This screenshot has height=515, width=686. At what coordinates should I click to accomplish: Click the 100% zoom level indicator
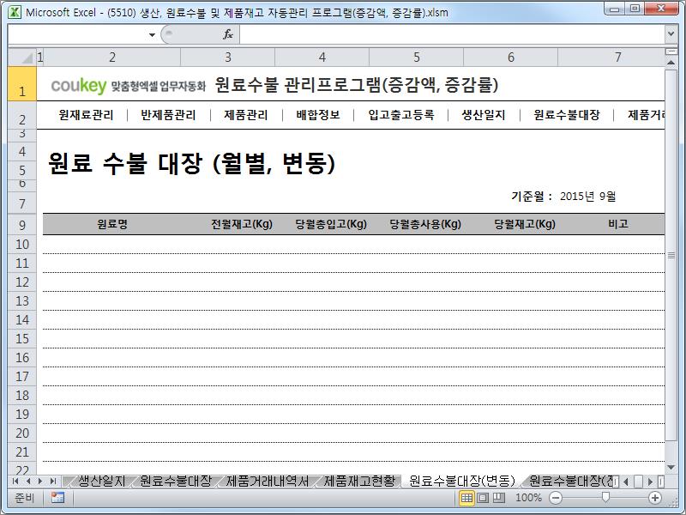(528, 498)
